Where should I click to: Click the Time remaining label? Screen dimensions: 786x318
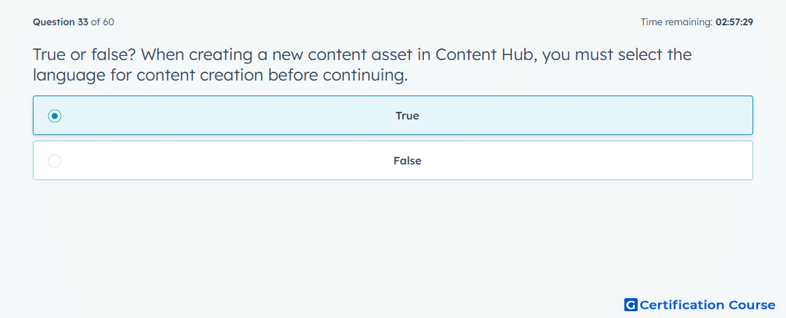coord(677,22)
